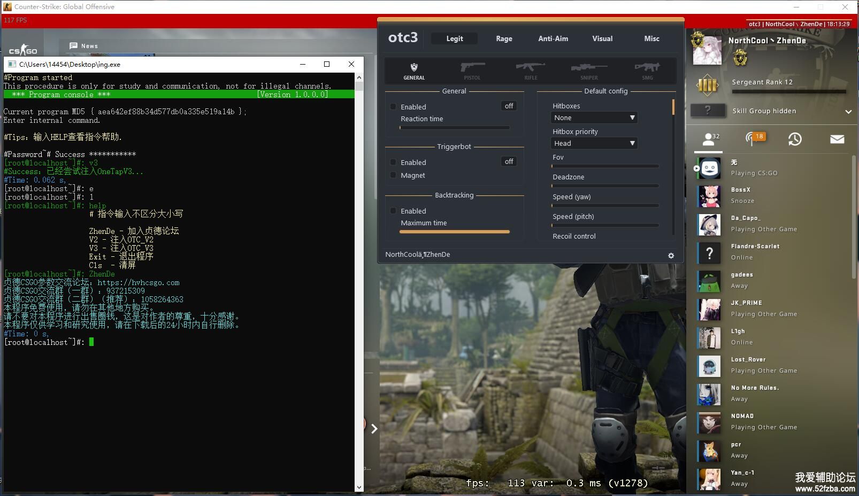Click JK_PRIME friend avatar

point(709,310)
